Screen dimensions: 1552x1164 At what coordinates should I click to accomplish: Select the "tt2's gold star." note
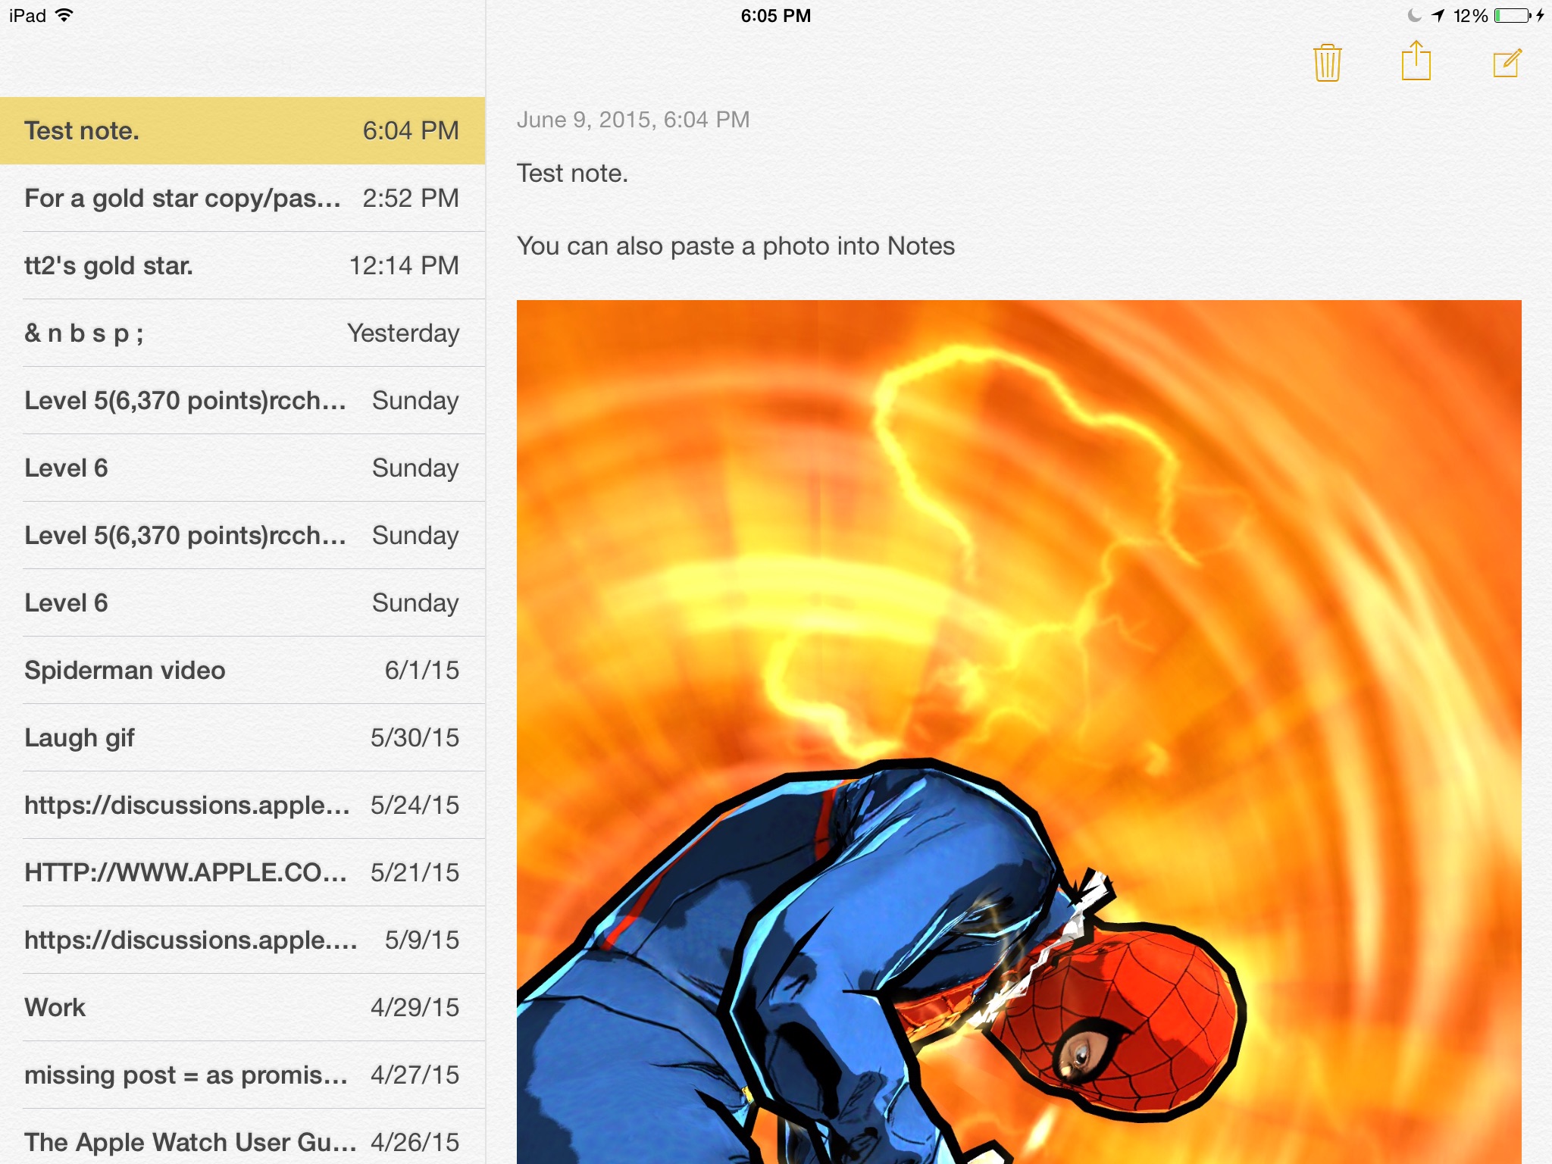242,266
